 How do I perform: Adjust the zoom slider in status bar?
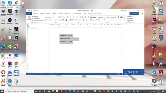coord(134,74)
